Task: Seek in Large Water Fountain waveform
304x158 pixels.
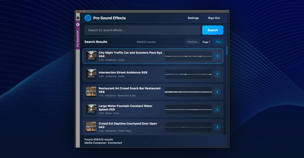Action: tap(188, 109)
